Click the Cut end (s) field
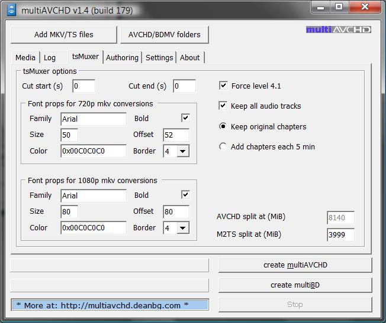This screenshot has width=386, height=323. tap(184, 86)
